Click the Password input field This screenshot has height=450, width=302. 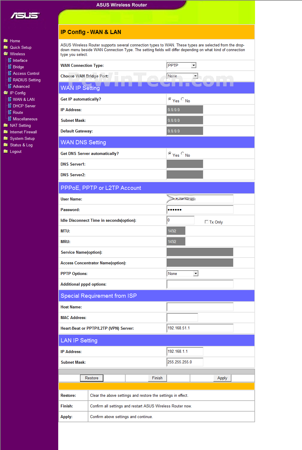point(200,210)
